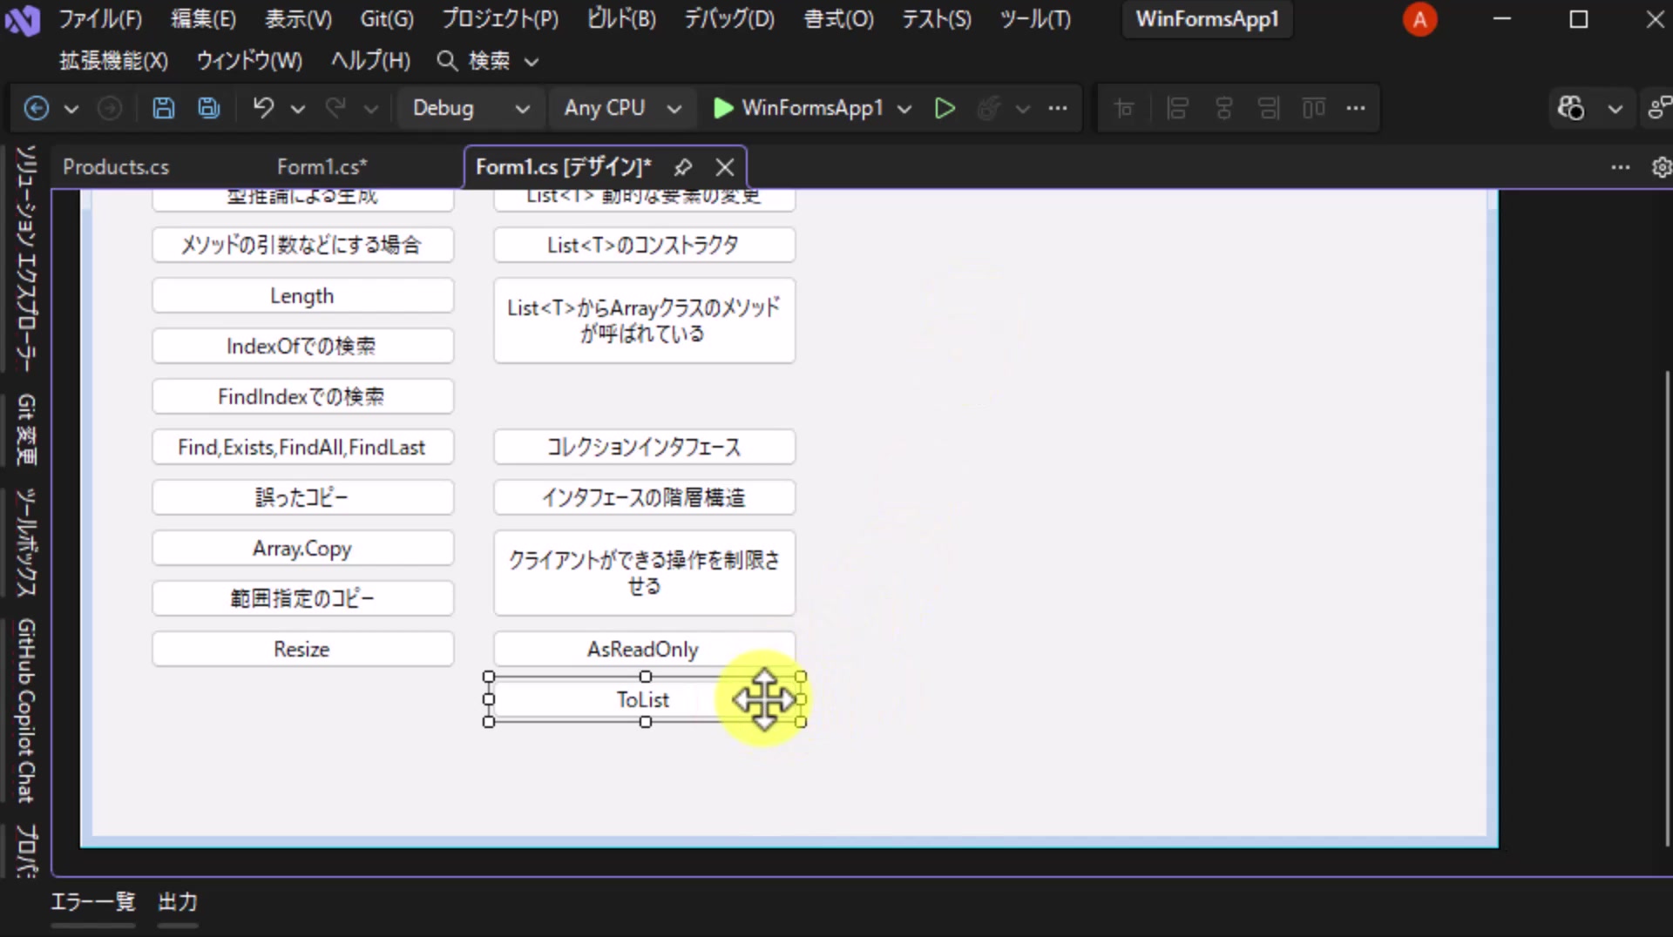1673x937 pixels.
Task: Open the GitHub Copilot Chat side panel
Action: pos(27,711)
